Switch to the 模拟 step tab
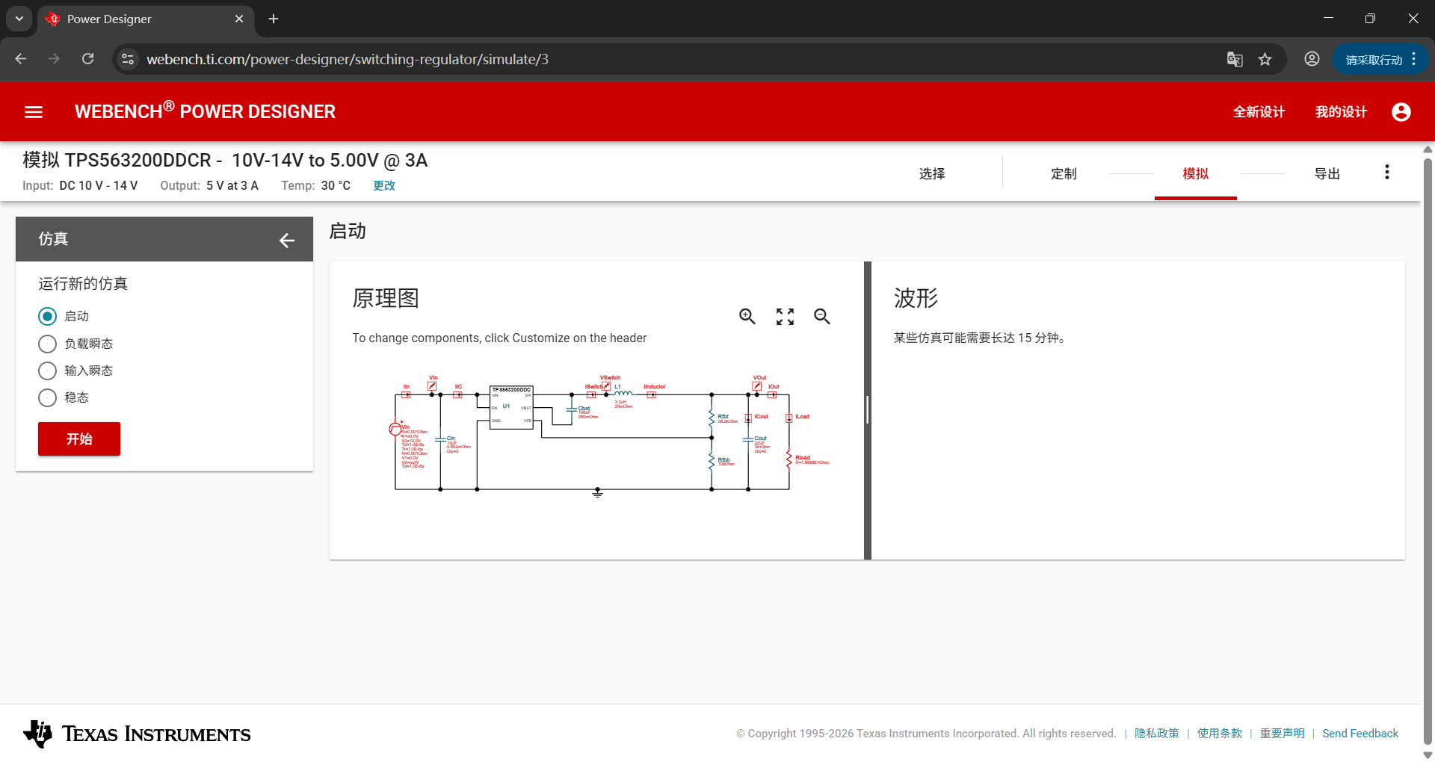 [1195, 174]
